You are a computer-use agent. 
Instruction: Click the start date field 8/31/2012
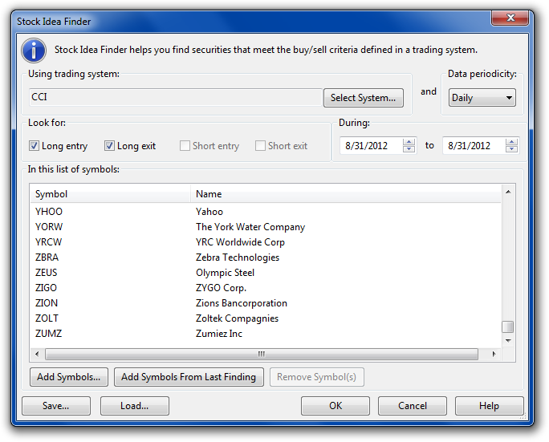click(x=372, y=145)
